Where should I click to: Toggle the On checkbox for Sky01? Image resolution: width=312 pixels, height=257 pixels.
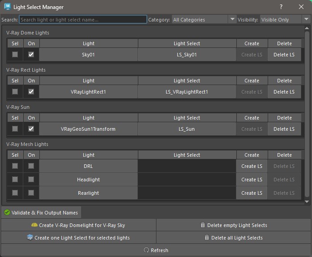31,54
